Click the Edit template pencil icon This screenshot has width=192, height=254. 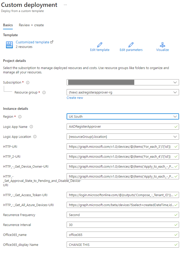[100, 45]
